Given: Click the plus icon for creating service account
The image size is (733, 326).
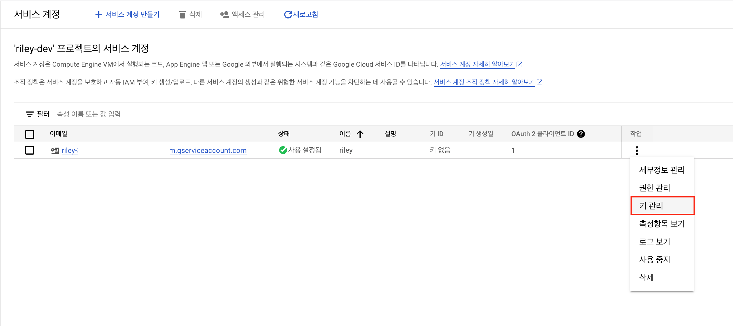Looking at the screenshot, I should click(x=99, y=15).
